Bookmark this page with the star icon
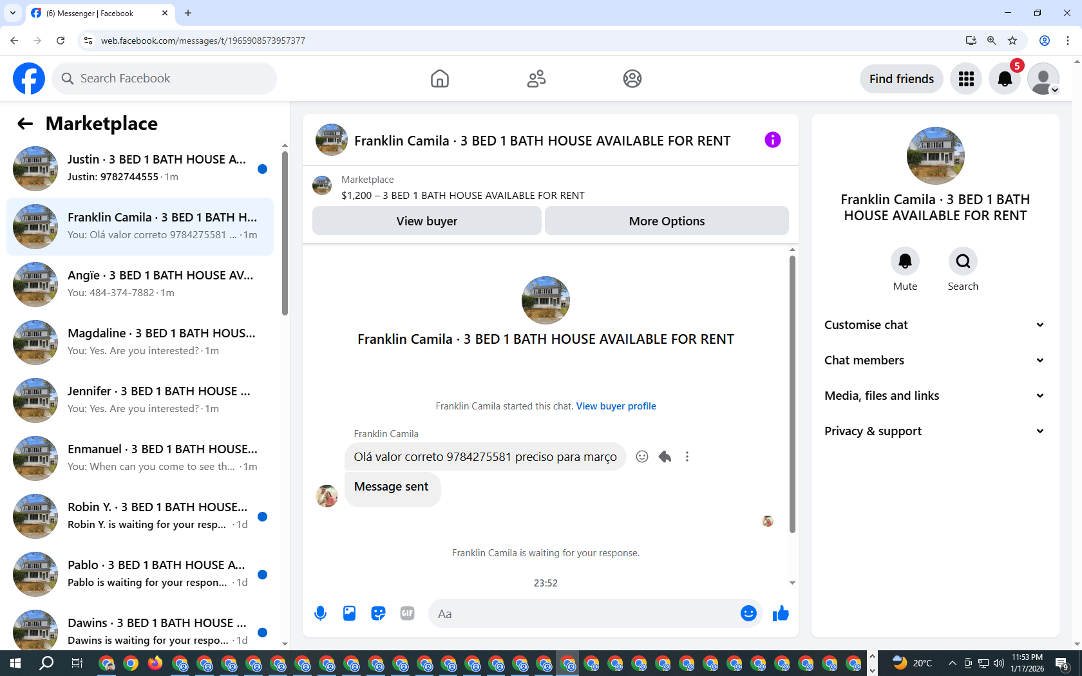 (1012, 41)
